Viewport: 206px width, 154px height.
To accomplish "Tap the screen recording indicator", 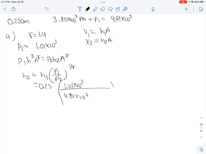I will point(183,2).
